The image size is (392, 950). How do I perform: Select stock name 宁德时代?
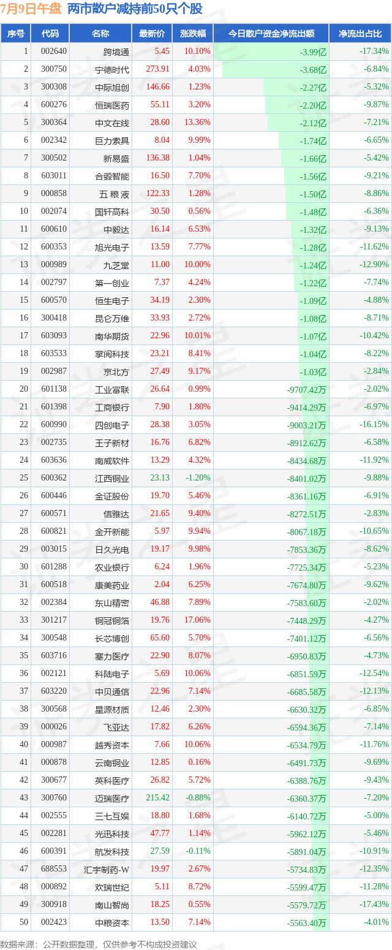(112, 70)
